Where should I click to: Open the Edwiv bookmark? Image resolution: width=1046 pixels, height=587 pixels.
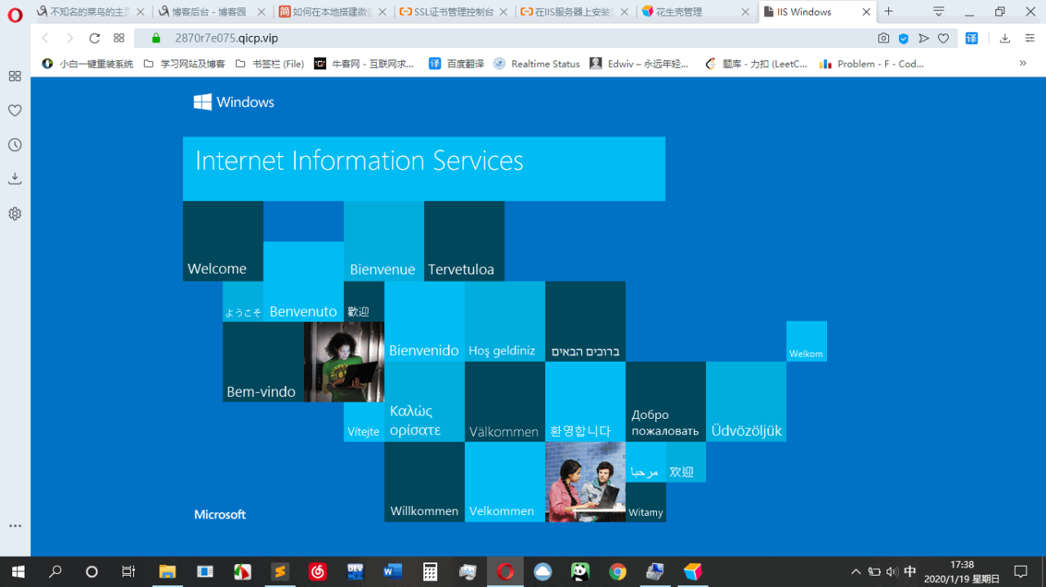639,64
